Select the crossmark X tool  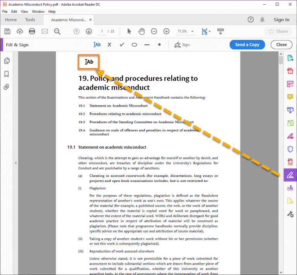pos(109,45)
